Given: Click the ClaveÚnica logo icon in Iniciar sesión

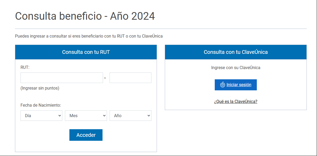Looking at the screenshot, I should click(x=222, y=85).
